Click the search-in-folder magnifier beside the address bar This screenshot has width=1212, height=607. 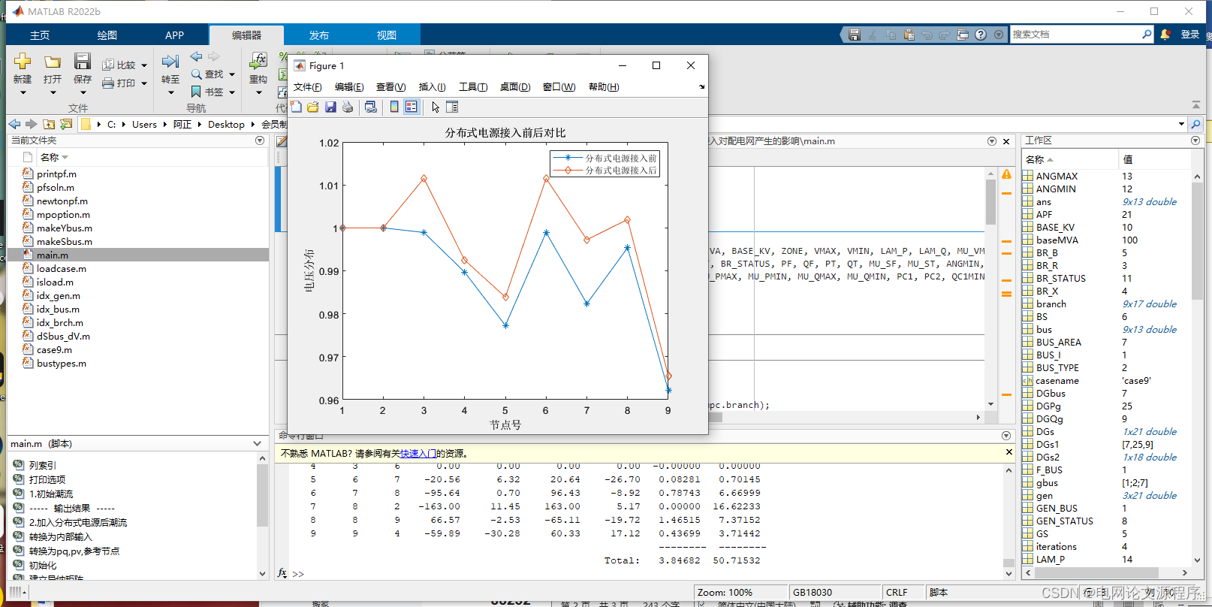[x=1195, y=124]
